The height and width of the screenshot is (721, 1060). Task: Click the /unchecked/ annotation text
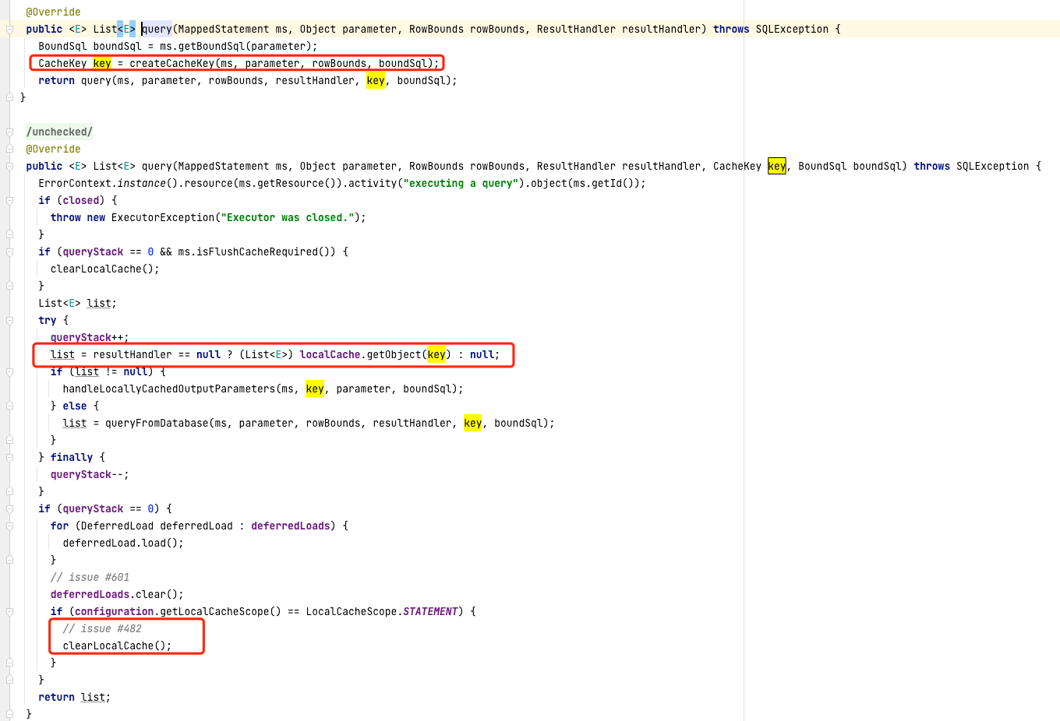click(59, 132)
